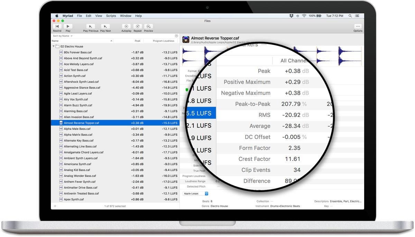415x237 pixels.
Task: Open the Window menu
Action: pyautogui.click(x=126, y=16)
